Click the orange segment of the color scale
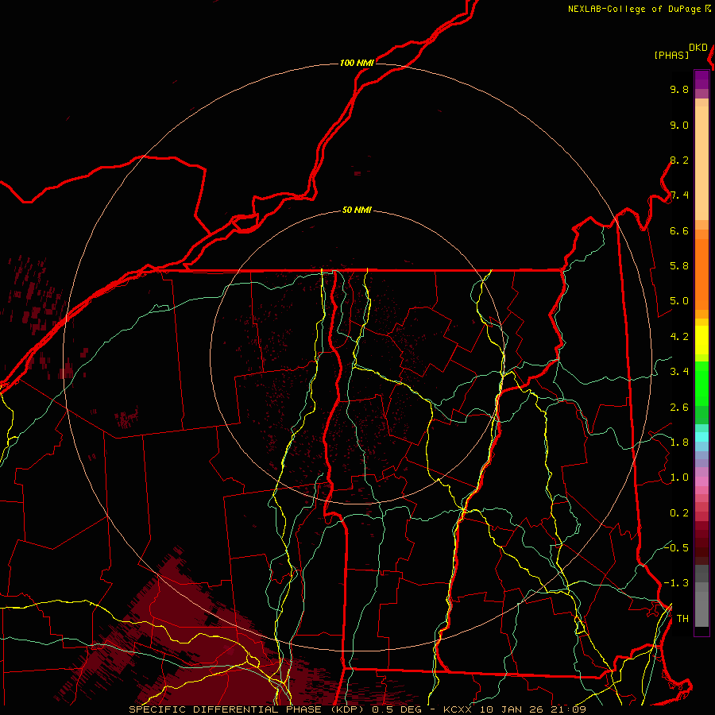The width and height of the screenshot is (715, 715). pos(701,274)
